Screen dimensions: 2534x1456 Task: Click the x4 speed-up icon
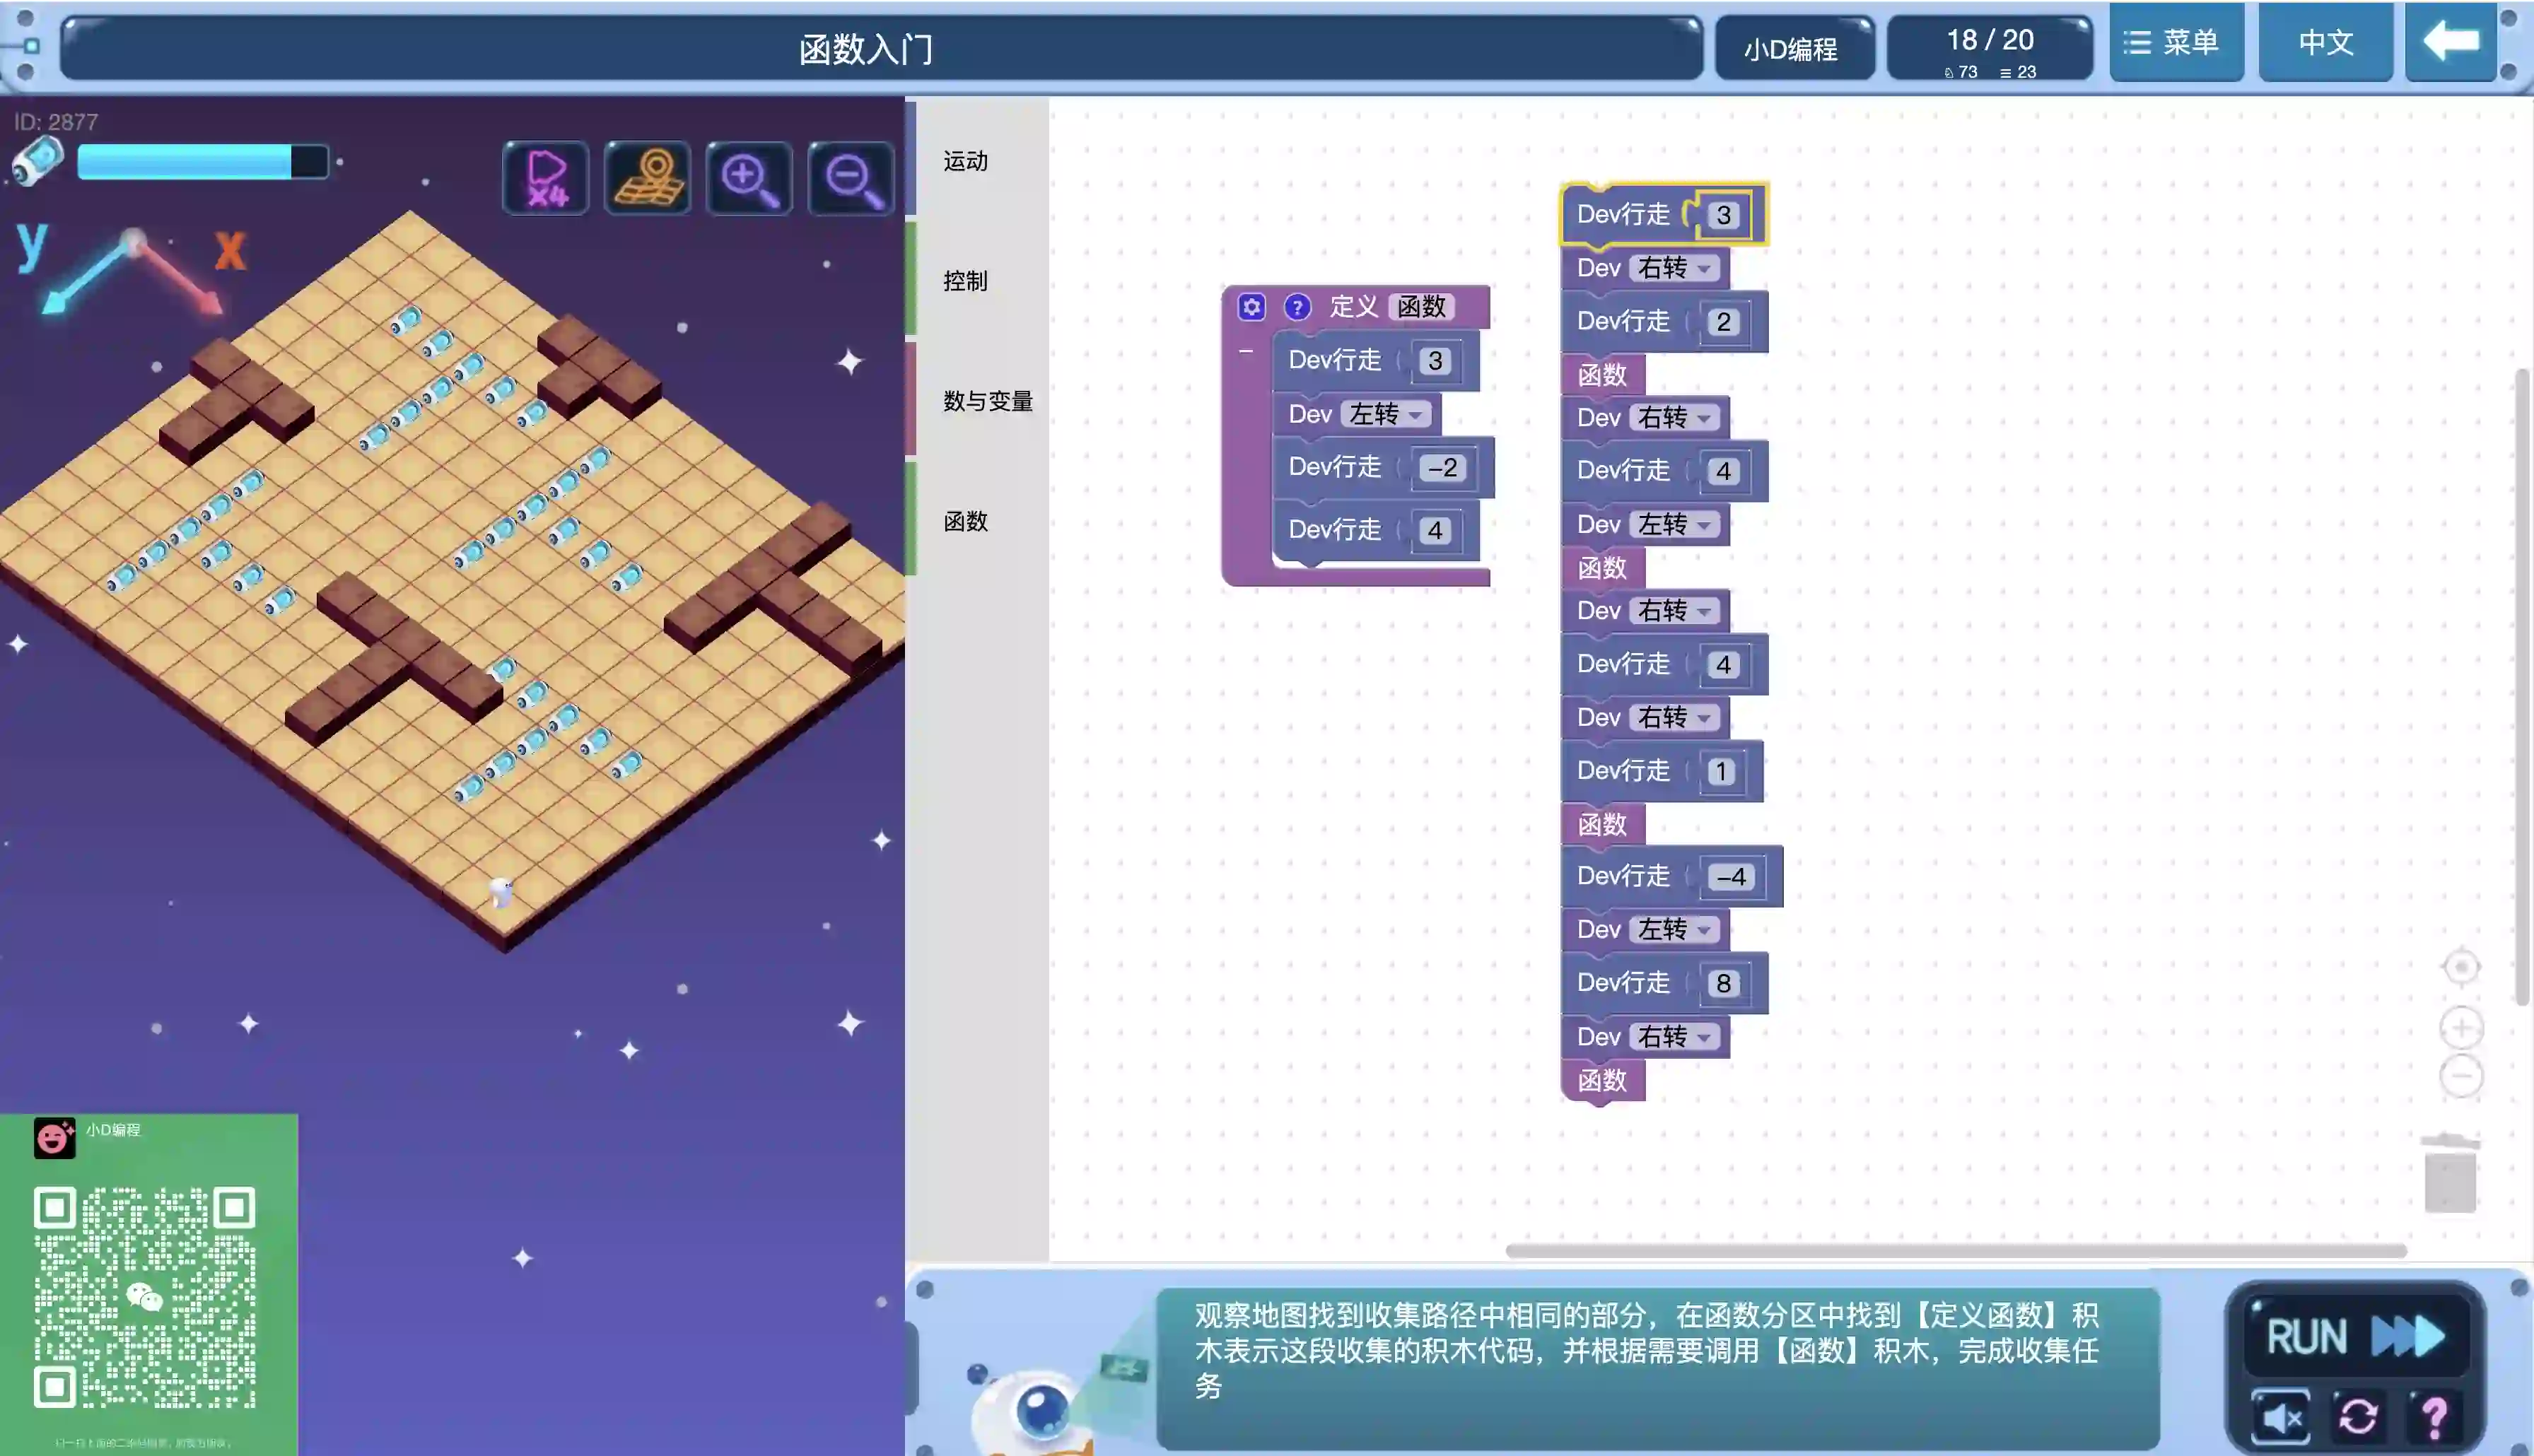pyautogui.click(x=546, y=178)
